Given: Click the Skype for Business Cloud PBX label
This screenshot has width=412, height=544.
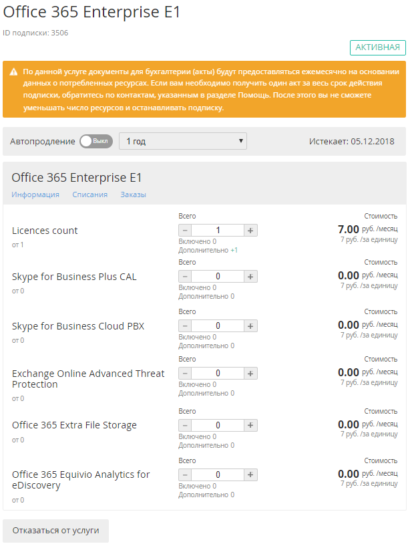Looking at the screenshot, I should click(78, 327).
